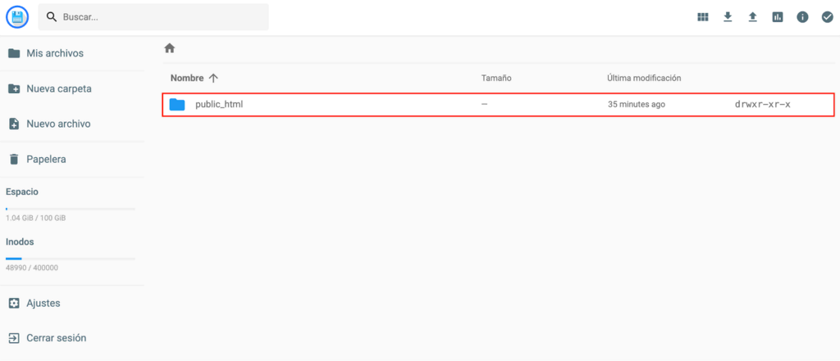Download the selected files using the download icon
The height and width of the screenshot is (361, 840).
pos(728,17)
